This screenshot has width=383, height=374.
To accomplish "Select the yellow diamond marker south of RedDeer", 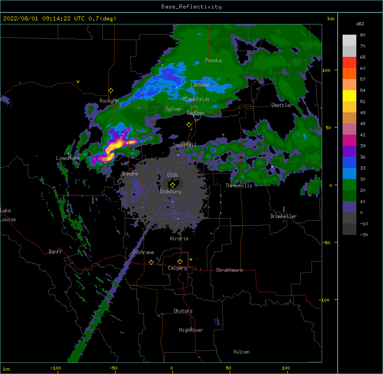I will [x=189, y=125].
